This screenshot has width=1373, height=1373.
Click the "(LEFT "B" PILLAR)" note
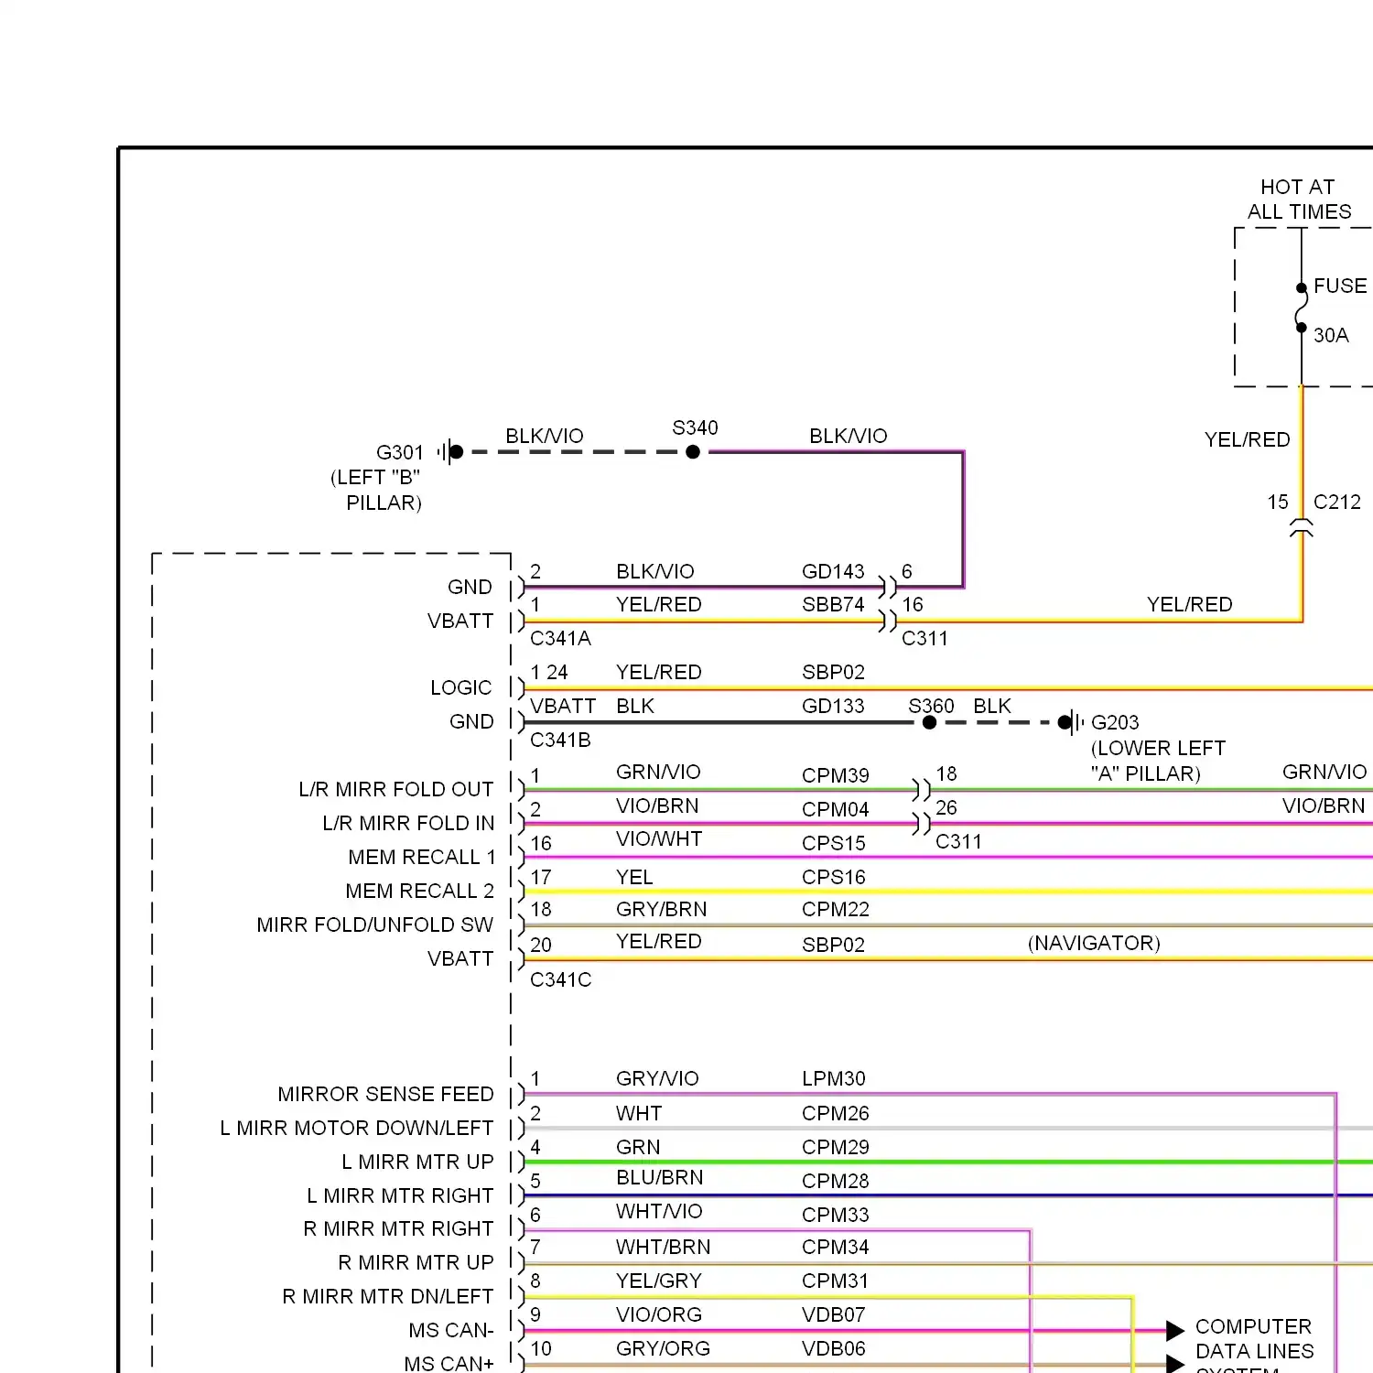click(x=376, y=490)
